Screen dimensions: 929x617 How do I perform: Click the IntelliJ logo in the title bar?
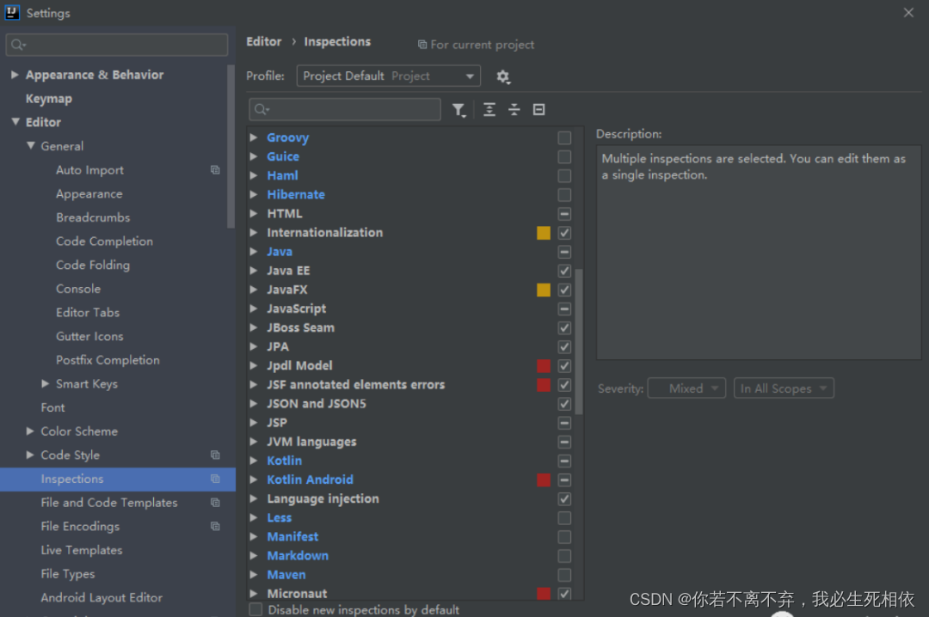(x=12, y=12)
